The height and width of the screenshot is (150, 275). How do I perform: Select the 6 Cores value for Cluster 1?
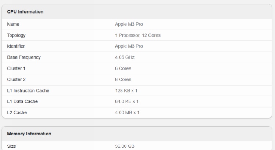(123, 68)
